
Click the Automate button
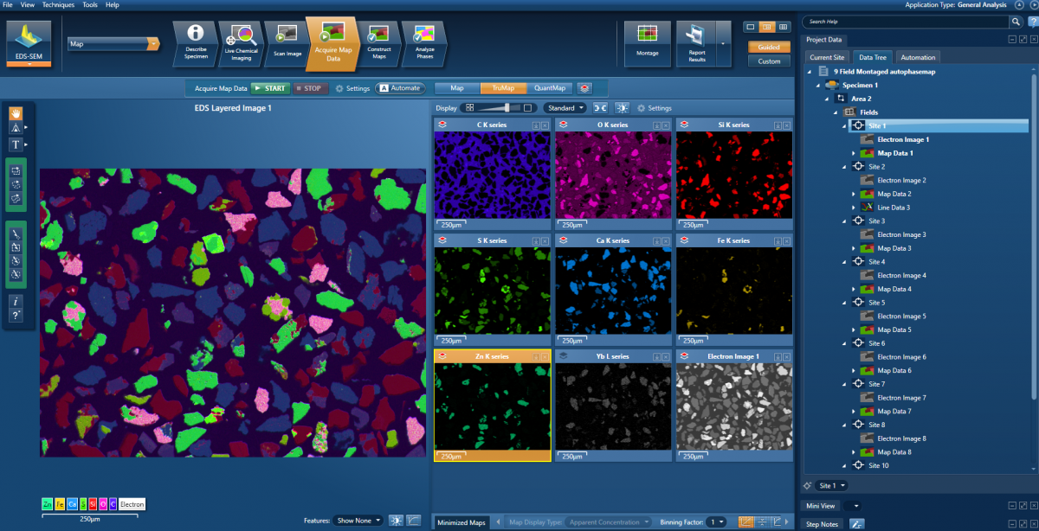(x=399, y=88)
